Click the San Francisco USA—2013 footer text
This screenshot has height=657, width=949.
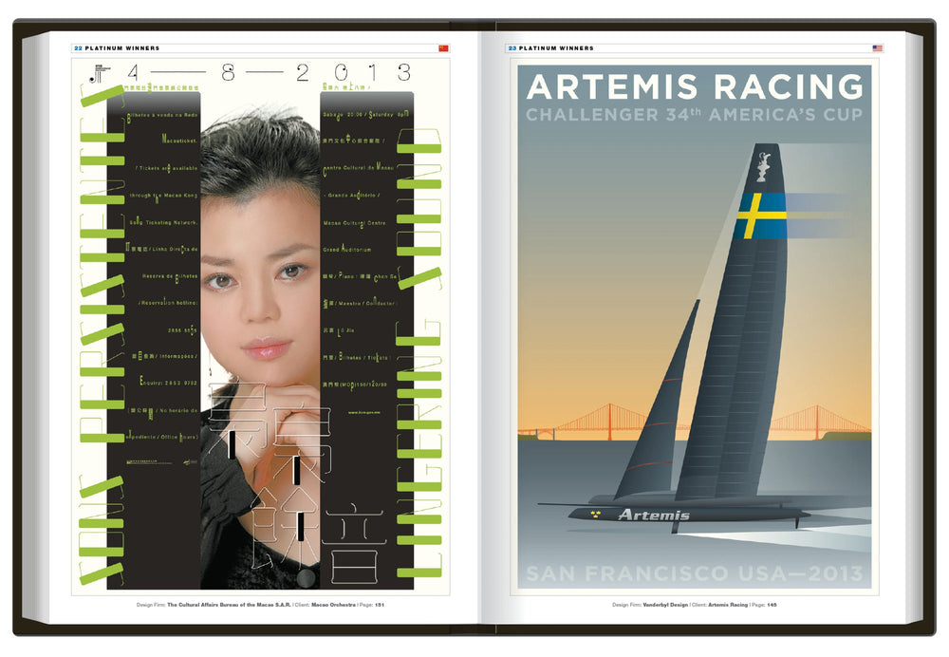[x=695, y=574]
